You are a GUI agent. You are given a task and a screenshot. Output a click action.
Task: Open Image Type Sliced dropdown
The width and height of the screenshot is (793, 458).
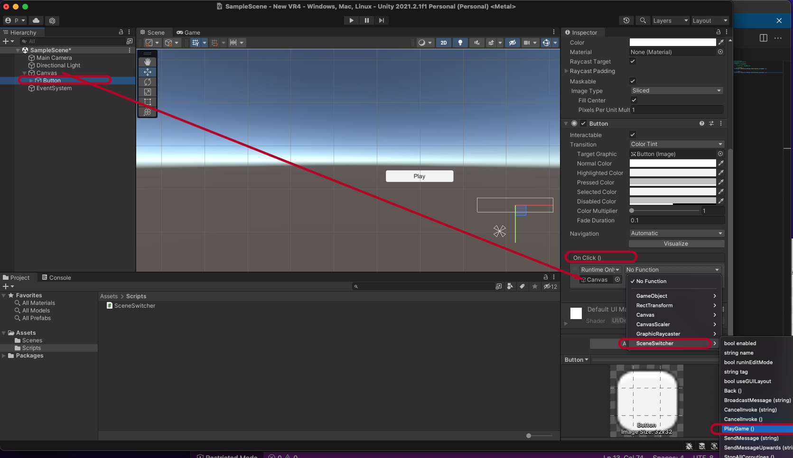click(677, 91)
